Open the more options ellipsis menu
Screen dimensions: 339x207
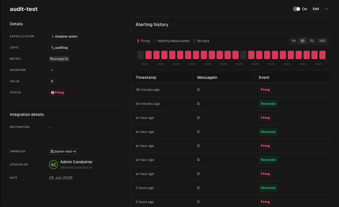click(326, 9)
